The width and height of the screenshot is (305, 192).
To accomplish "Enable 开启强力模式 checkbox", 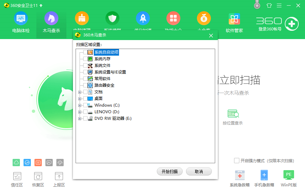I will (236, 161).
